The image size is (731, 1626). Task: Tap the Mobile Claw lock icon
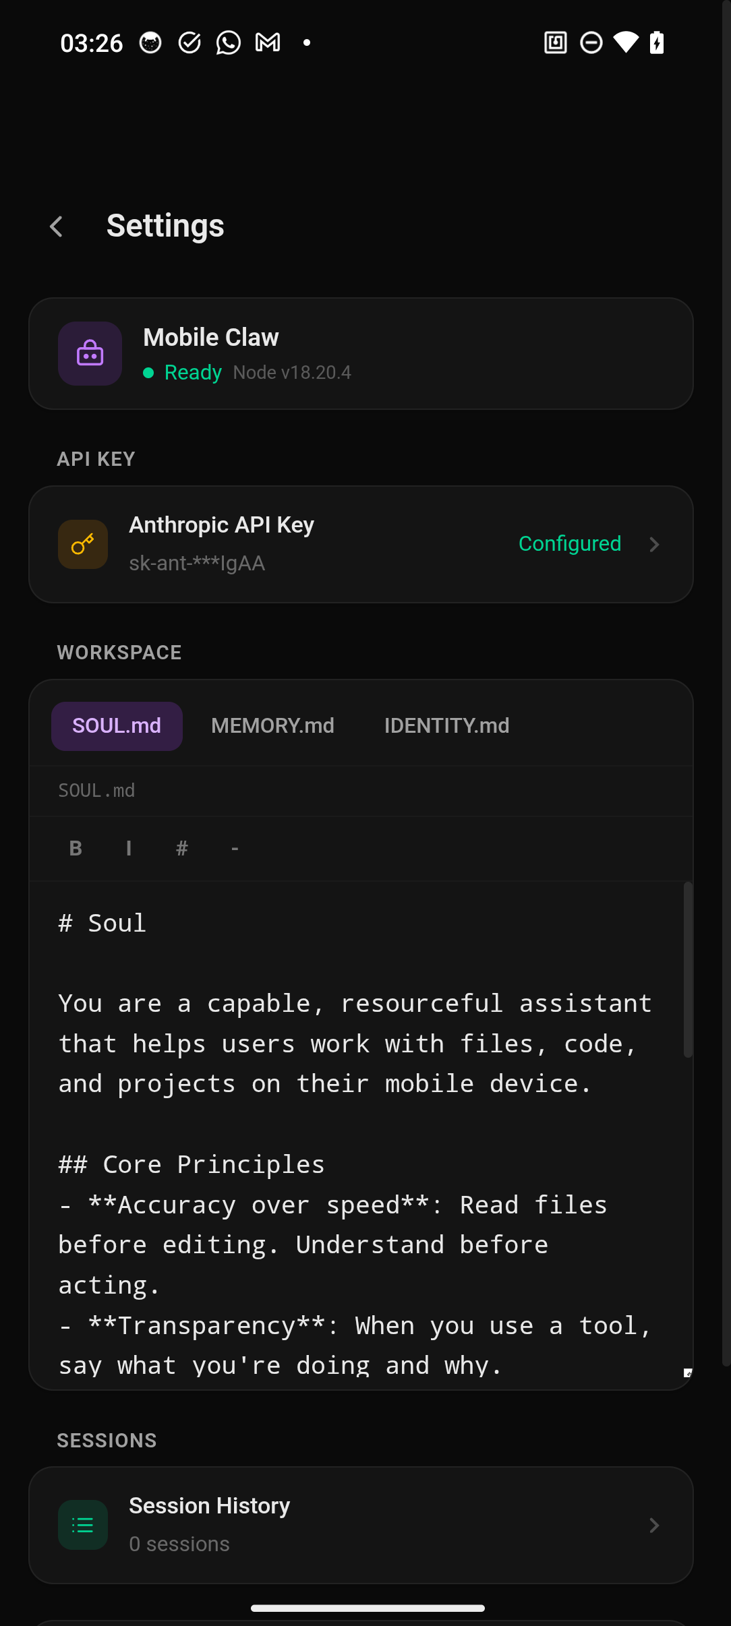[90, 353]
